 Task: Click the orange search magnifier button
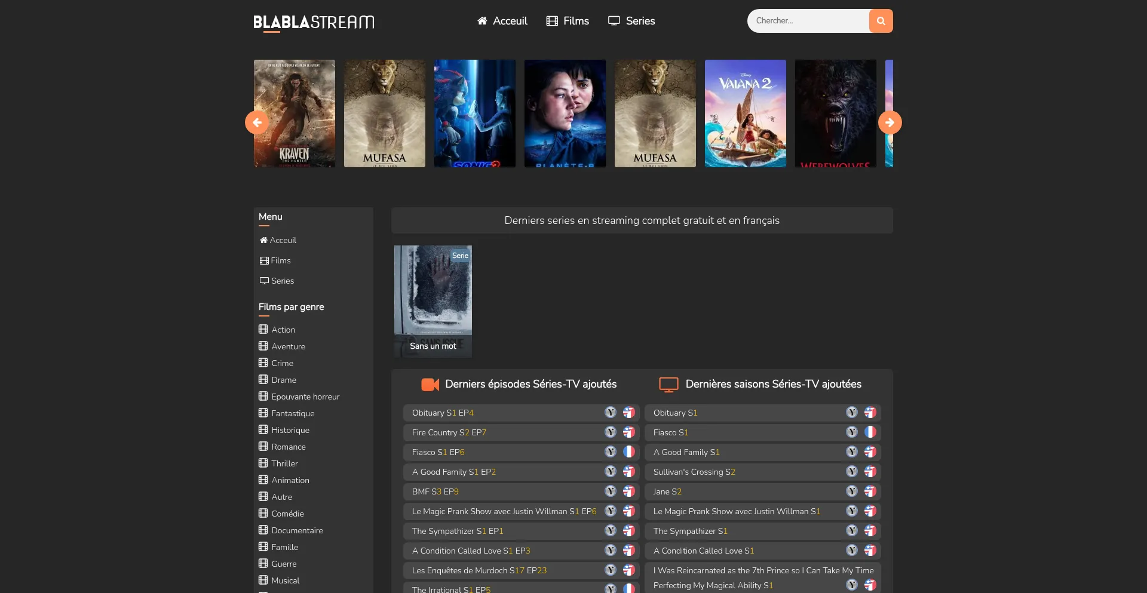pos(881,21)
